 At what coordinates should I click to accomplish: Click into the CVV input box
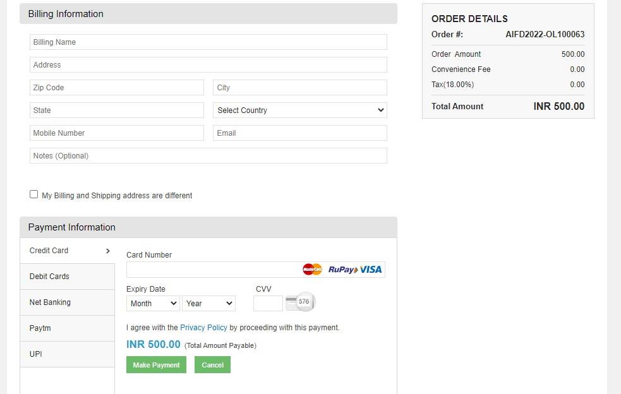[268, 304]
